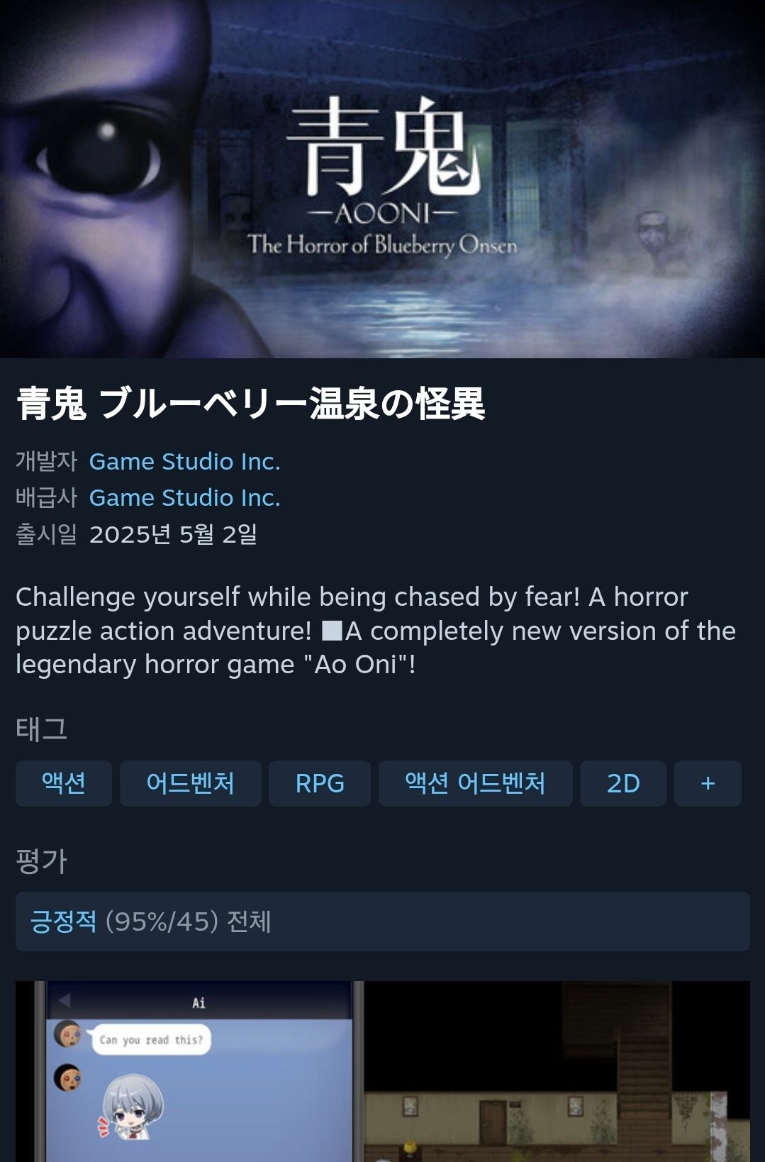The height and width of the screenshot is (1162, 765).
Task: Open the 2D tag
Action: click(623, 783)
